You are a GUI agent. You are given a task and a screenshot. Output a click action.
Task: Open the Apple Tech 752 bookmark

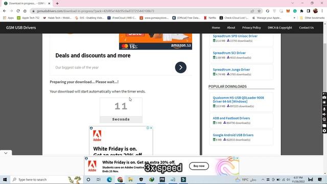28,18
